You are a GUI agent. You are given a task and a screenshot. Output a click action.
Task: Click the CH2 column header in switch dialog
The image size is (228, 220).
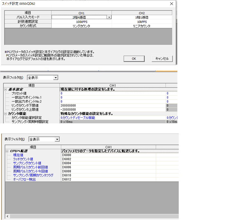(x=142, y=13)
